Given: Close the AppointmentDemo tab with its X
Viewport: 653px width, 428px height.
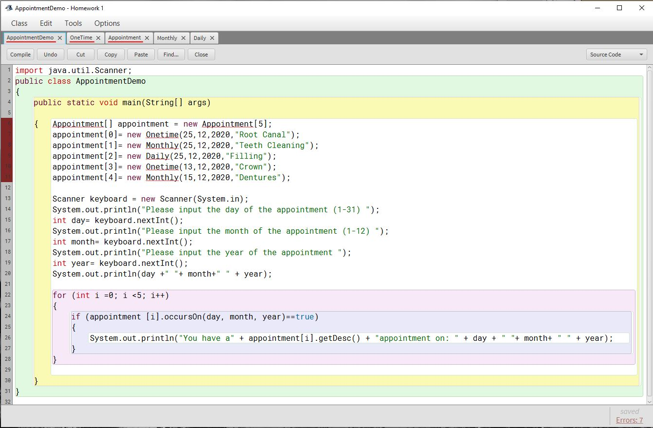Looking at the screenshot, I should [60, 38].
